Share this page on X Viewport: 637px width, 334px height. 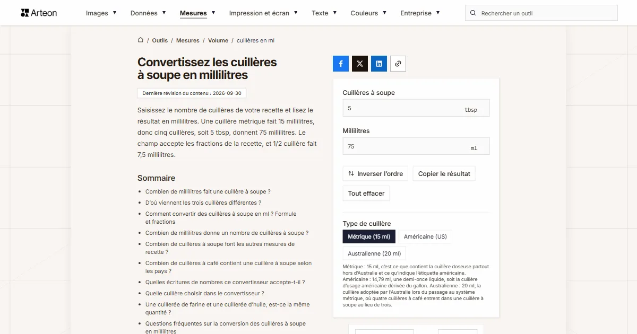pos(360,64)
